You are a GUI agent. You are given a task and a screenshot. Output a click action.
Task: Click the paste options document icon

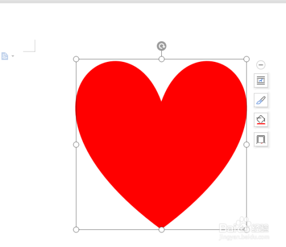(x=5, y=56)
